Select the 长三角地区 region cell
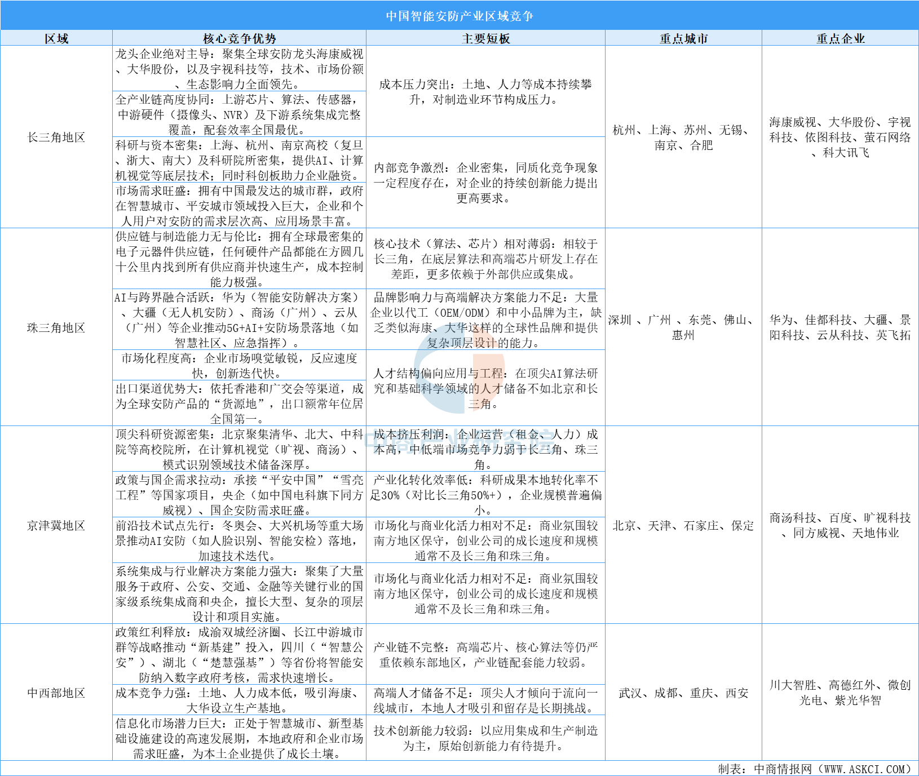The image size is (919, 776). 56,138
